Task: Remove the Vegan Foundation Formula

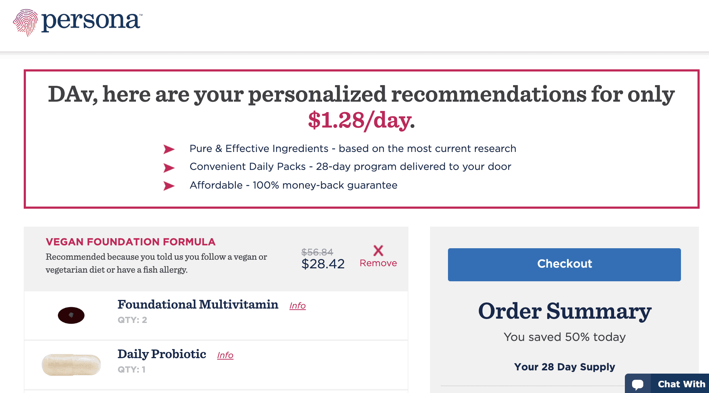Action: point(378,263)
